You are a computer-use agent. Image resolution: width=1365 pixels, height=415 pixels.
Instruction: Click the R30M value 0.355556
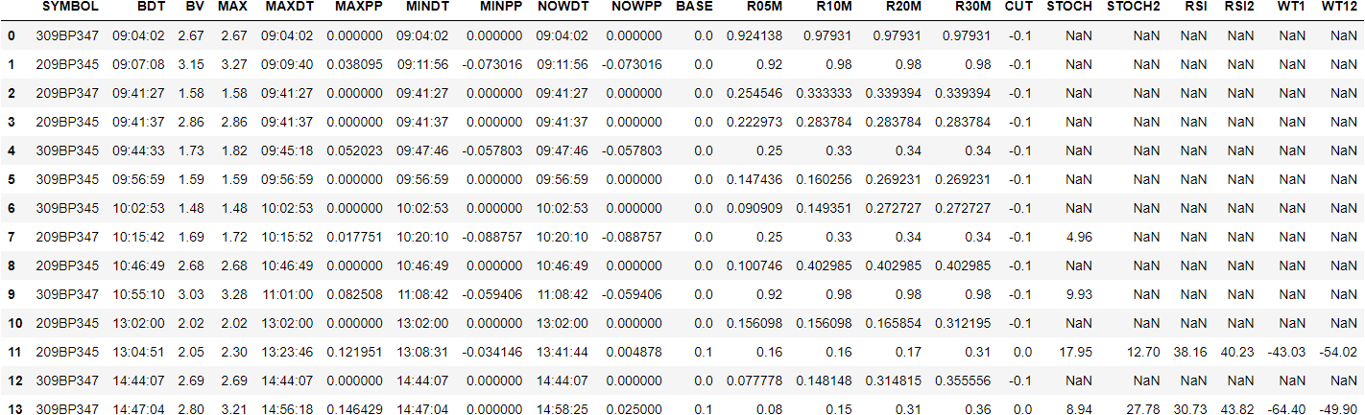(963, 380)
